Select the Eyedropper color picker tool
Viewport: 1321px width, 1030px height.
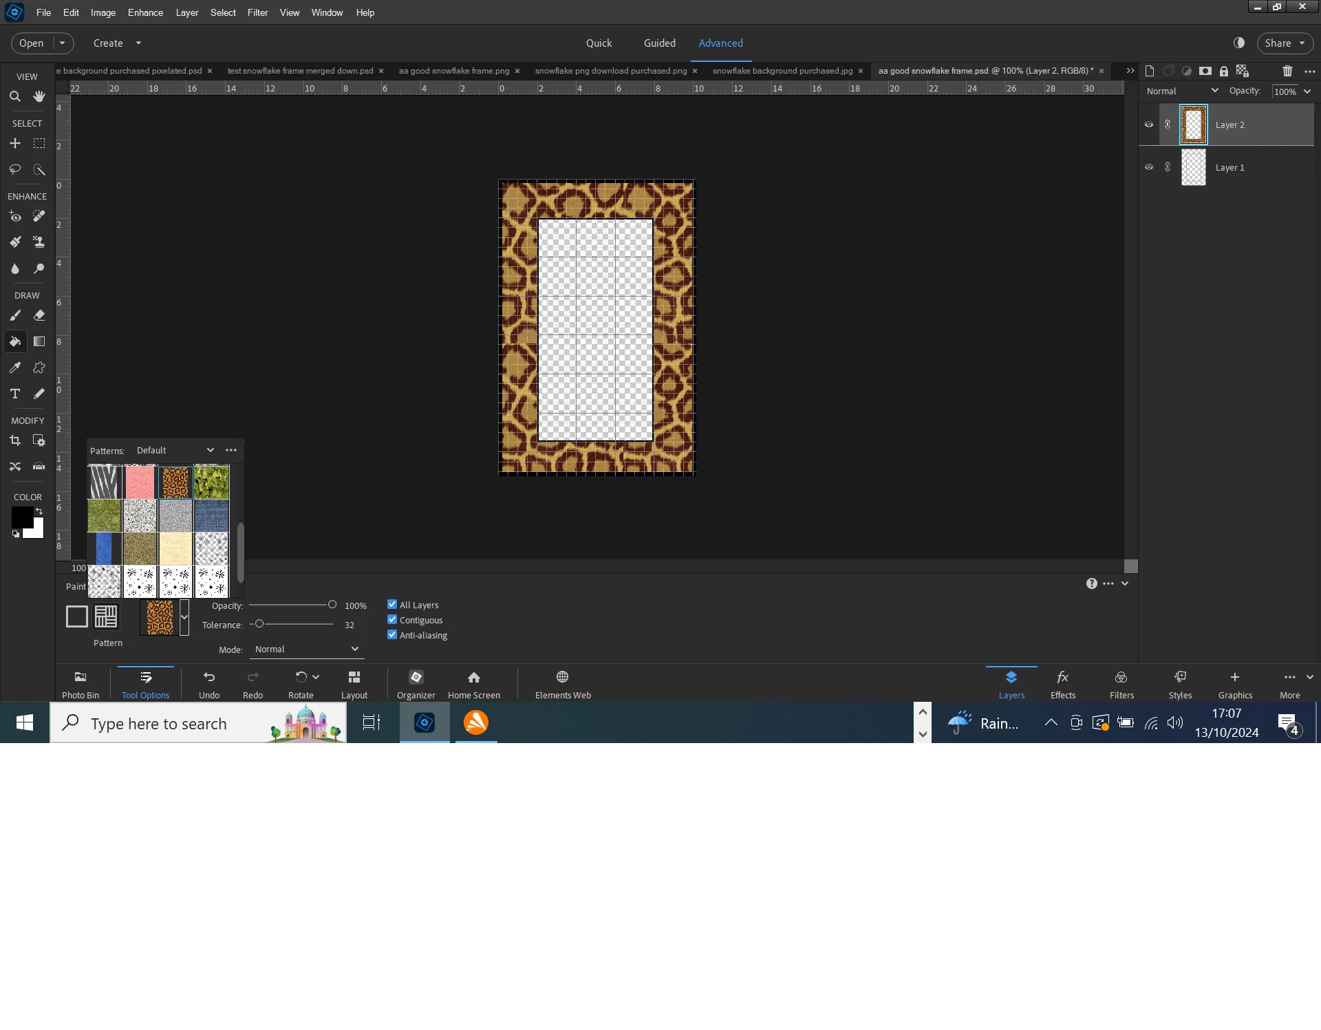coord(15,368)
